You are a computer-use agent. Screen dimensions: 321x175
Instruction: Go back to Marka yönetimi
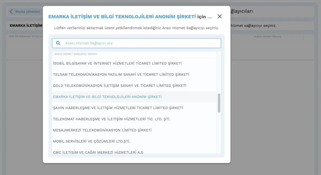coord(25,12)
